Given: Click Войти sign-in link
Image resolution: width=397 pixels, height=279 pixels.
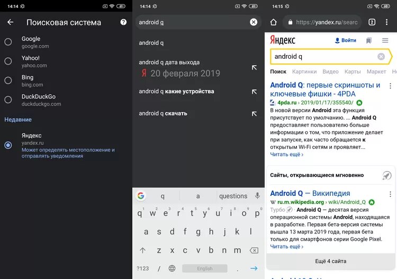Looking at the screenshot, I should [345, 40].
